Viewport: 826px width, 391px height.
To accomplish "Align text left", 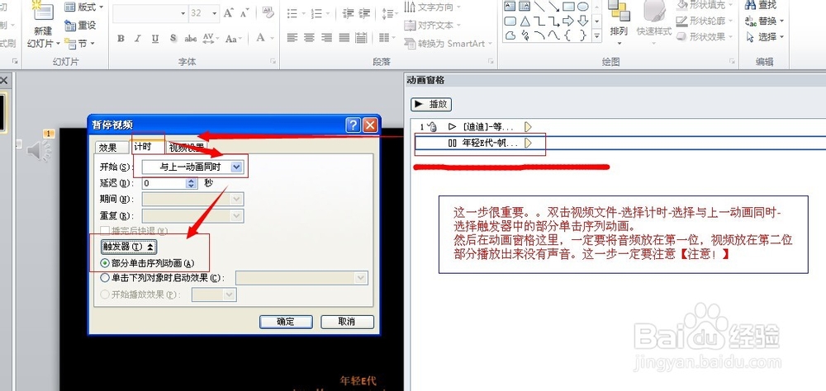I will 292,38.
